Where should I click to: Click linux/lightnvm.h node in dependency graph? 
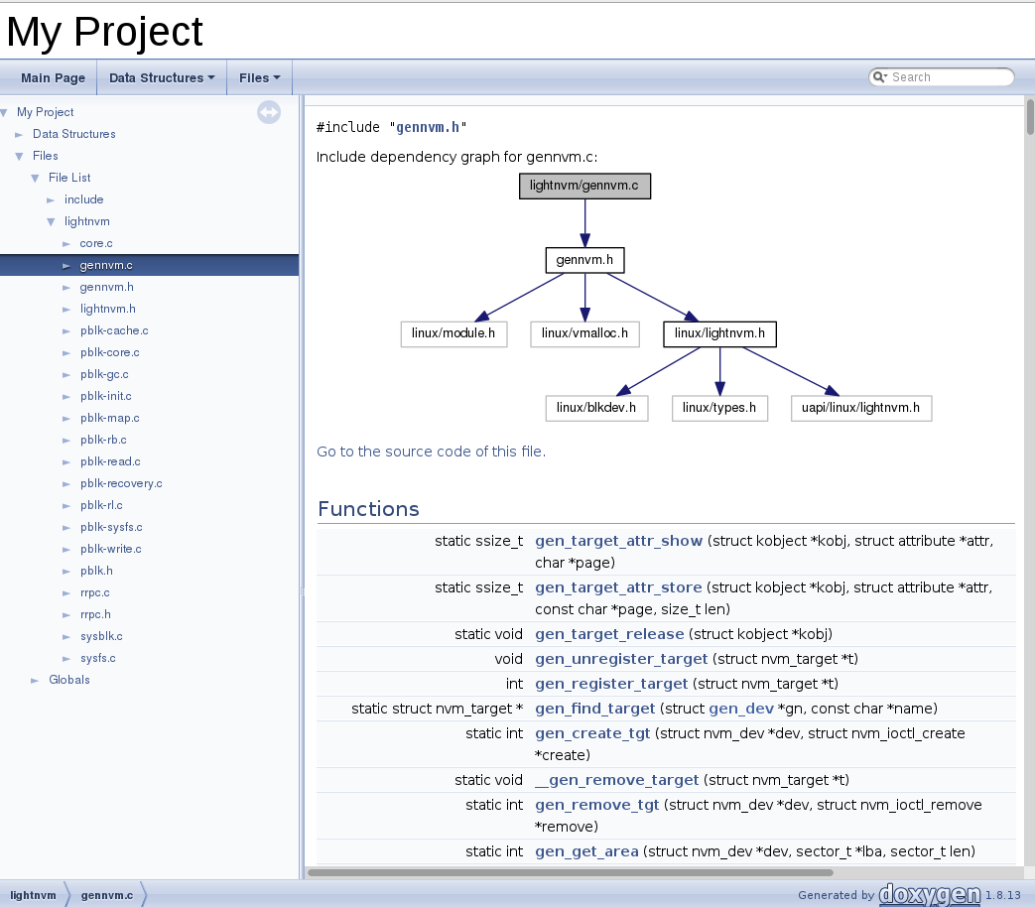coord(719,334)
